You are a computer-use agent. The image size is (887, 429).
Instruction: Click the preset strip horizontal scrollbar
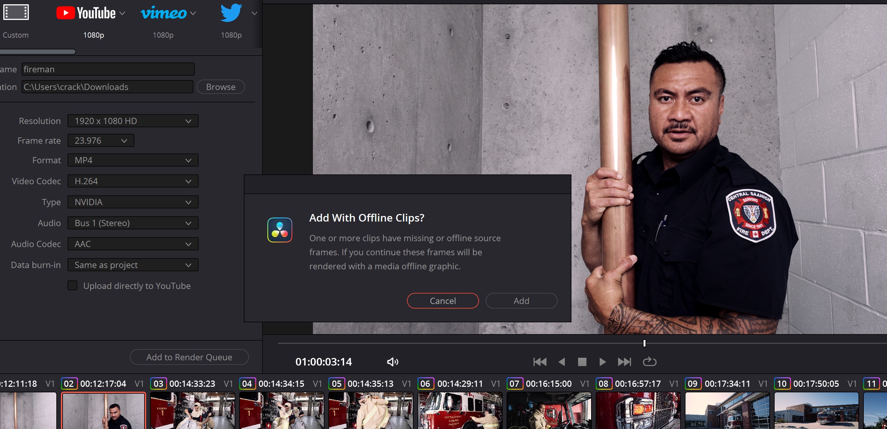[x=38, y=52]
